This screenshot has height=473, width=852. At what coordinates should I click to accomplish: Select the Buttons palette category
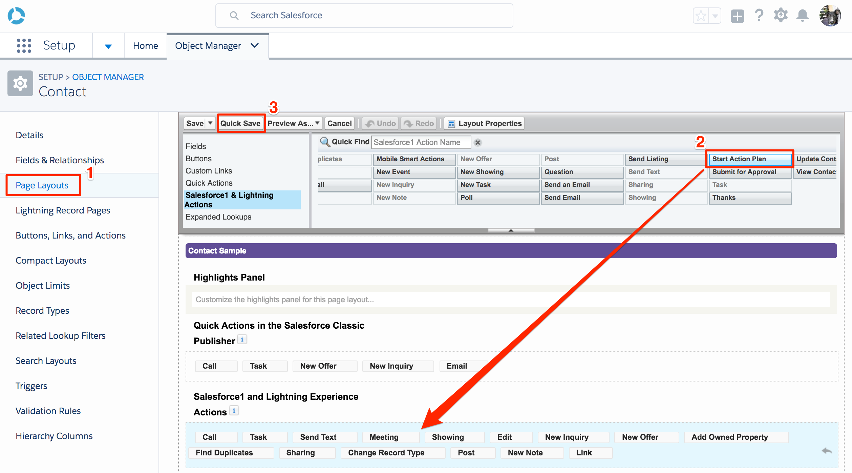198,159
